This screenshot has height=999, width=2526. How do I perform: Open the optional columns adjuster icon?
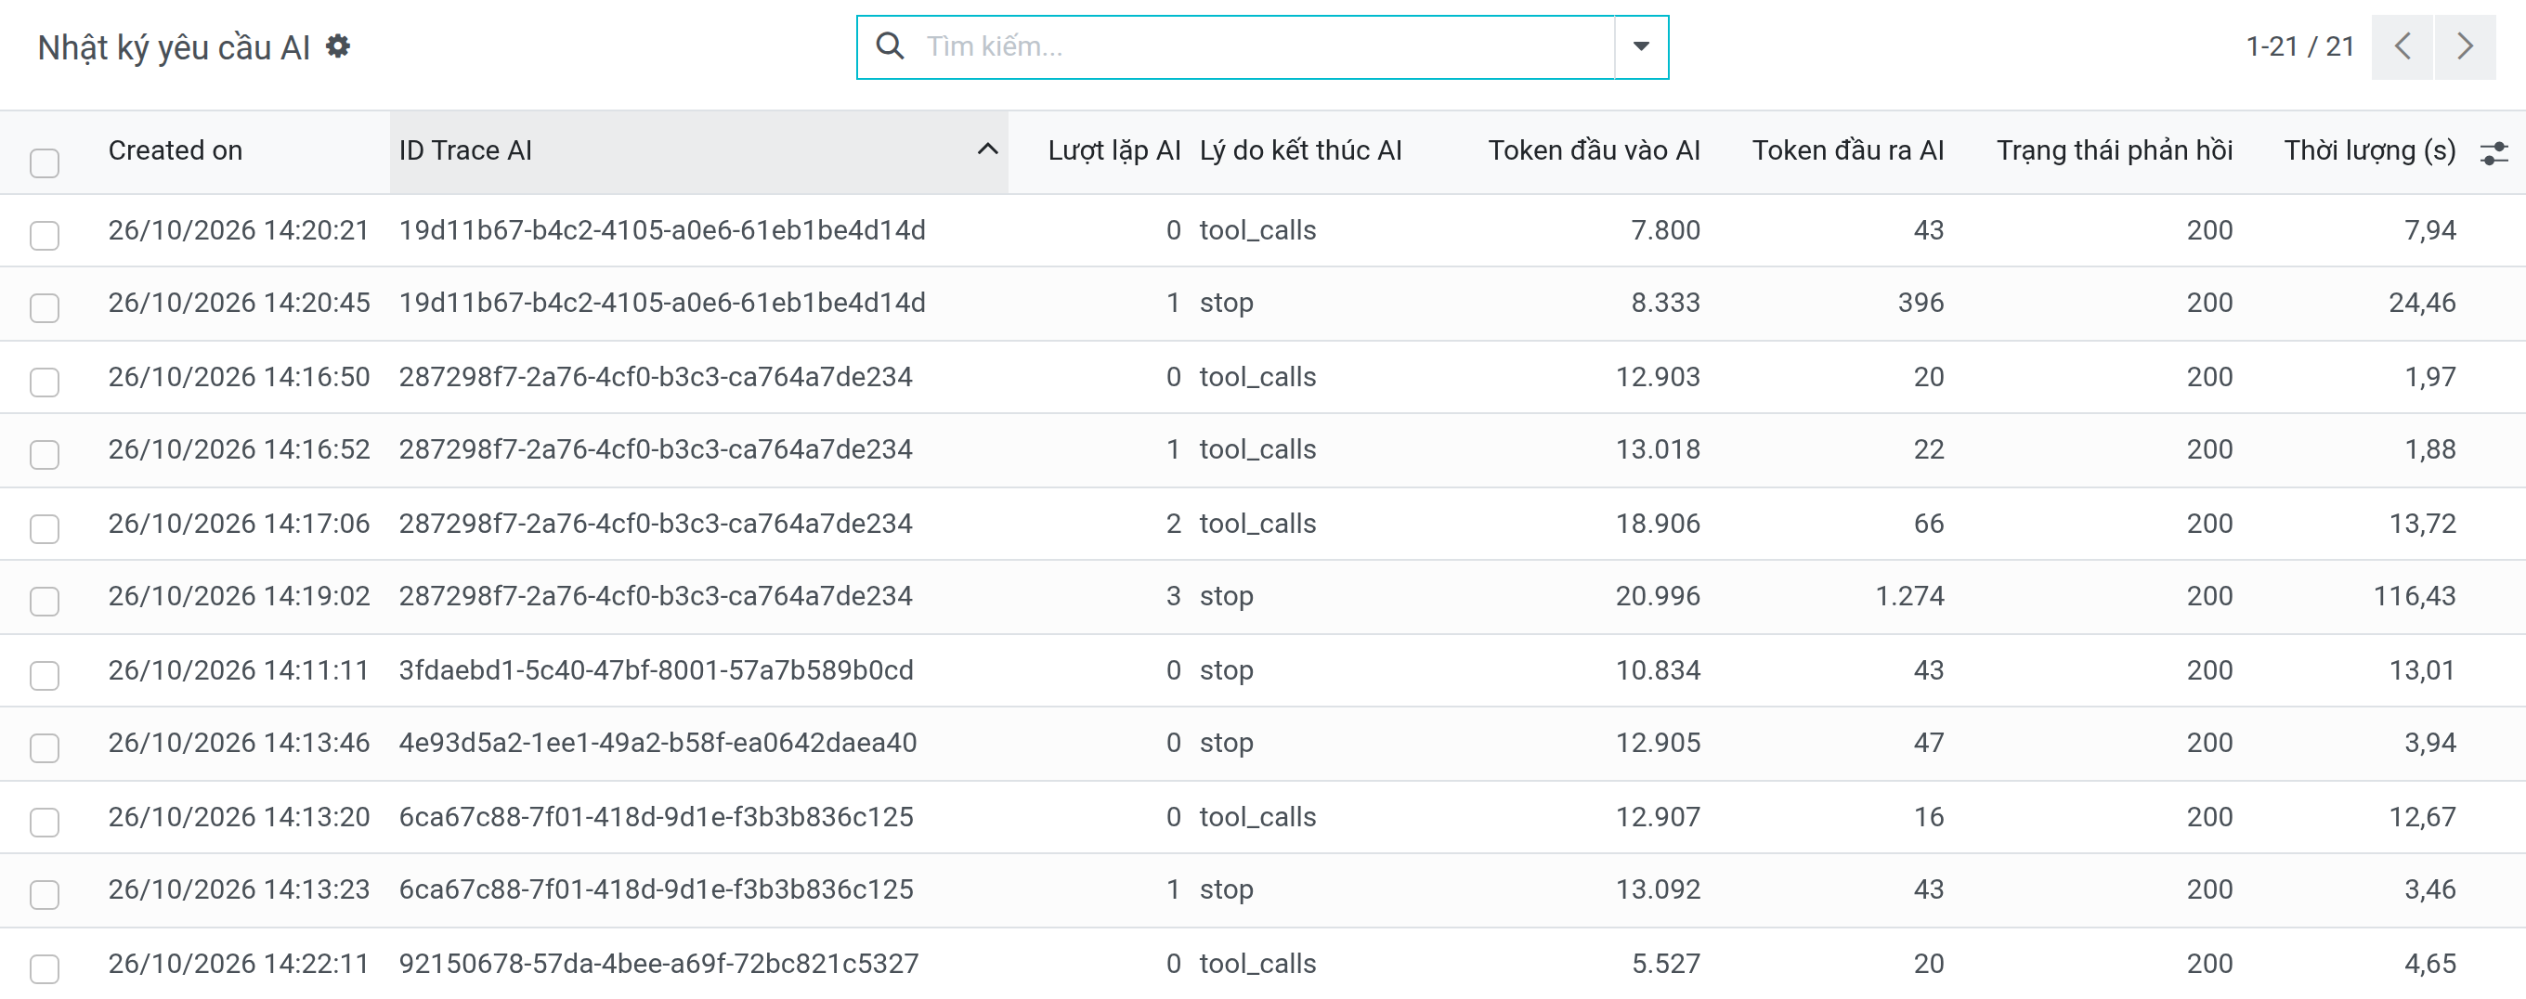click(x=2493, y=153)
